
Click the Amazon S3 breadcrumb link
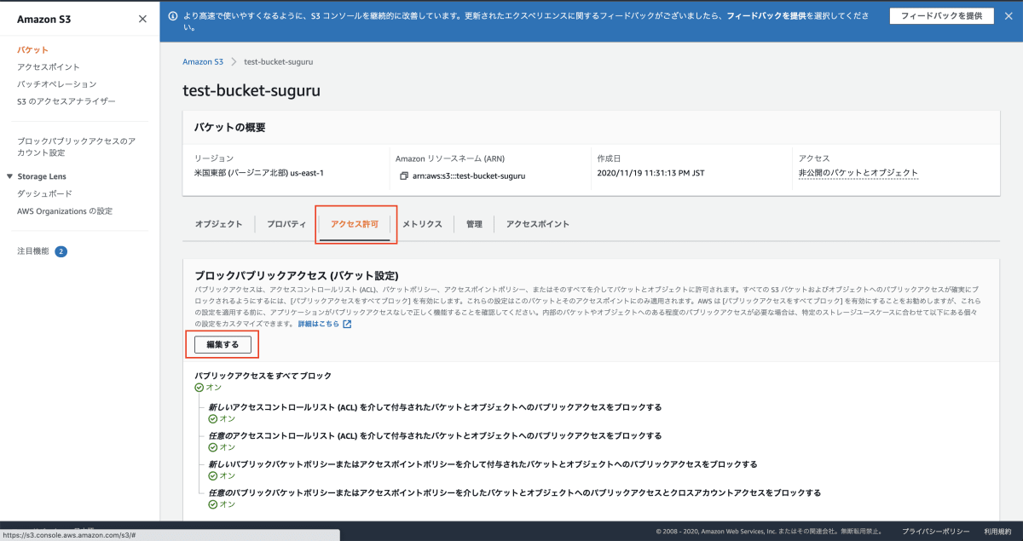(x=203, y=61)
